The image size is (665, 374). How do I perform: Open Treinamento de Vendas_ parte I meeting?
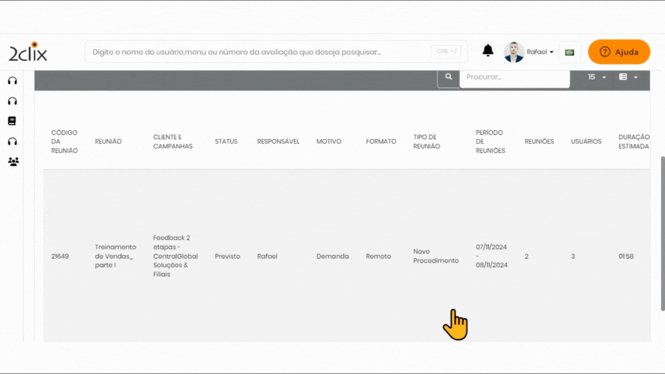(x=115, y=256)
